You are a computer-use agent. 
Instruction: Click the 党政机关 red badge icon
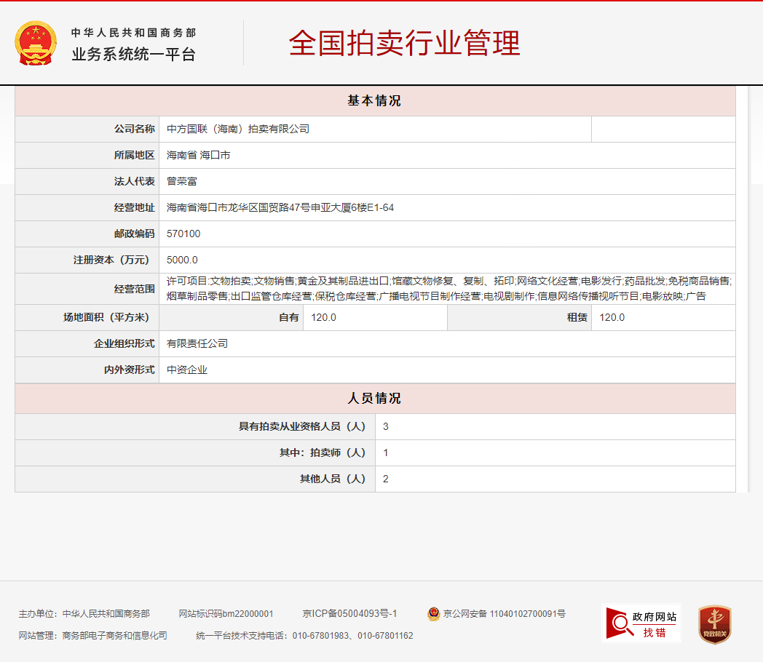714,624
